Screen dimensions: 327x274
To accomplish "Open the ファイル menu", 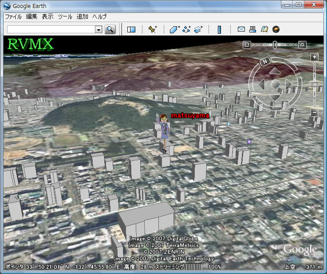I will pos(13,16).
